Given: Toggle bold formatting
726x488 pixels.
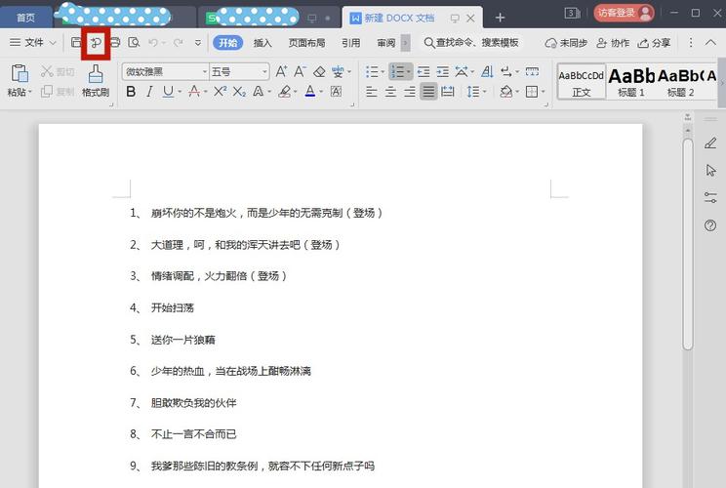Looking at the screenshot, I should click(x=131, y=92).
